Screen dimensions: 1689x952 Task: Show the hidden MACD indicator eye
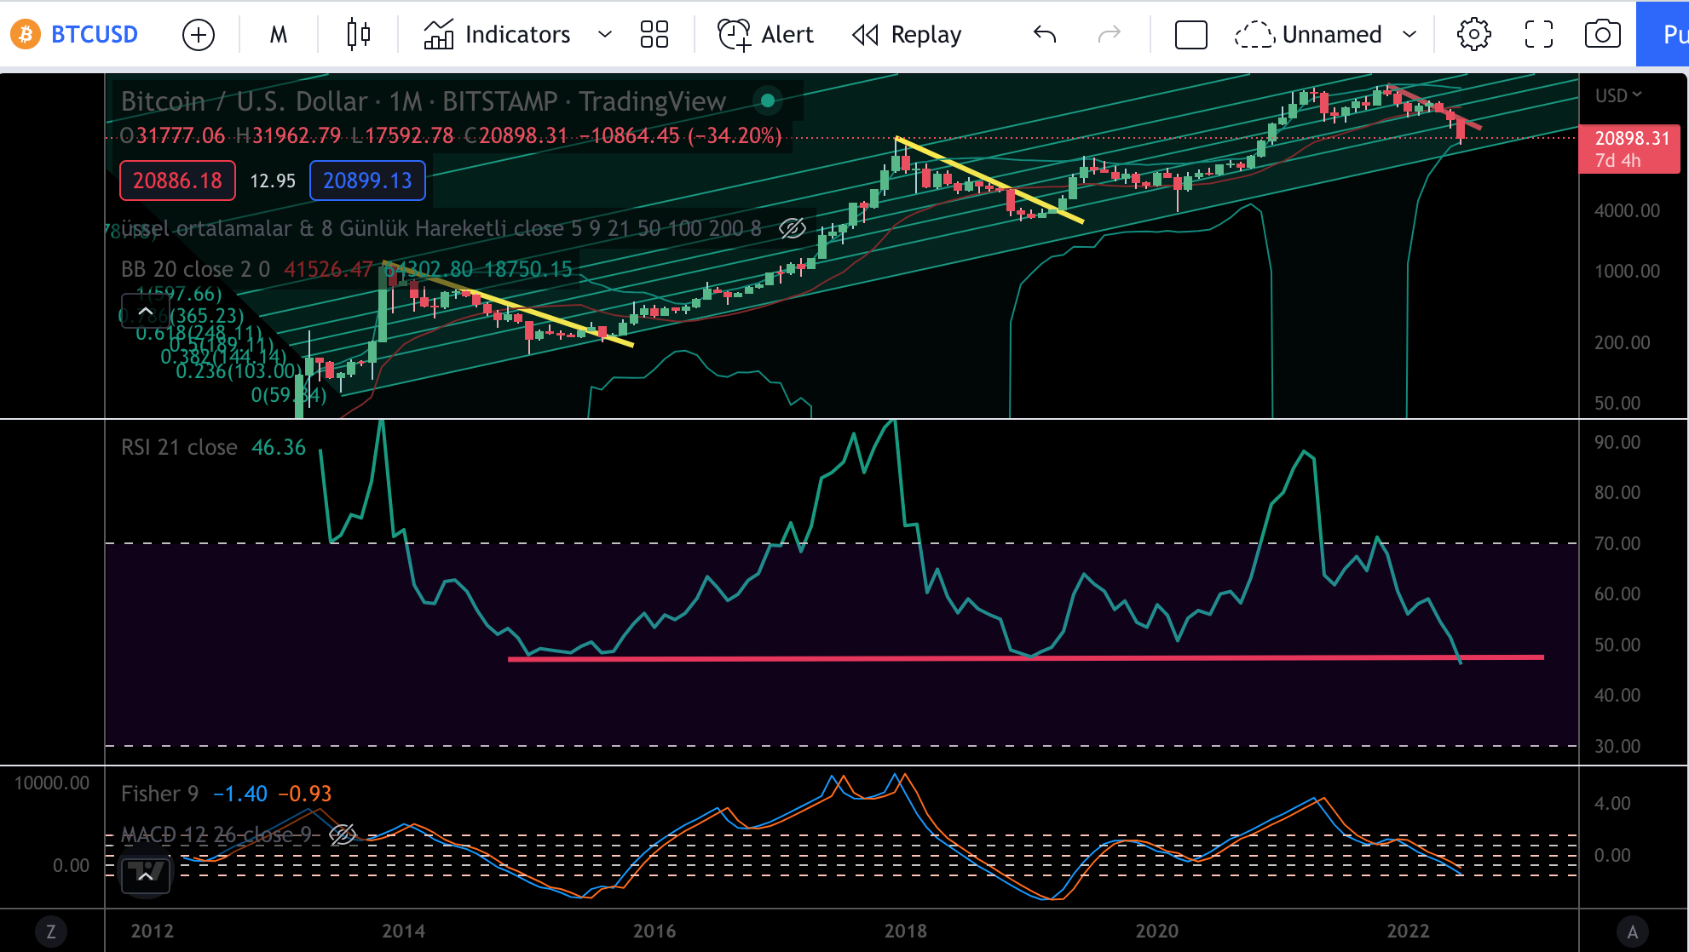[343, 834]
